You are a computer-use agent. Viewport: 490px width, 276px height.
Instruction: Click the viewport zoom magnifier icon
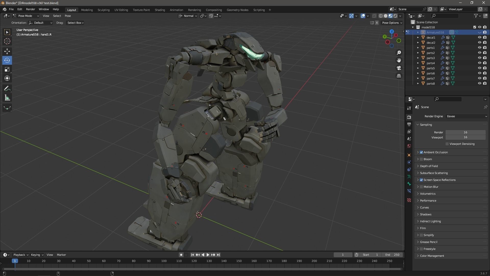pos(399,53)
